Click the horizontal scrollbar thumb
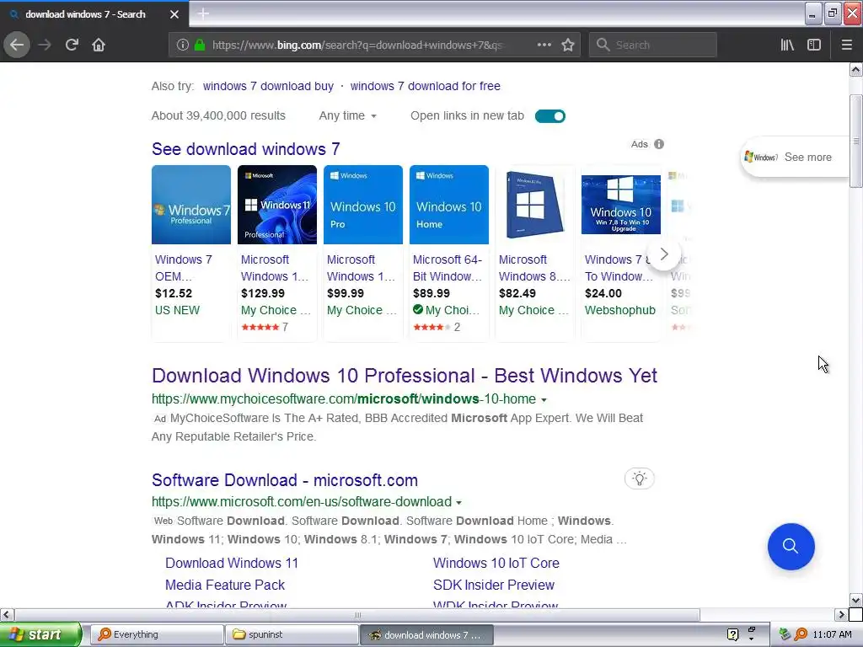Screen dimensions: 863x647 tap(357, 614)
